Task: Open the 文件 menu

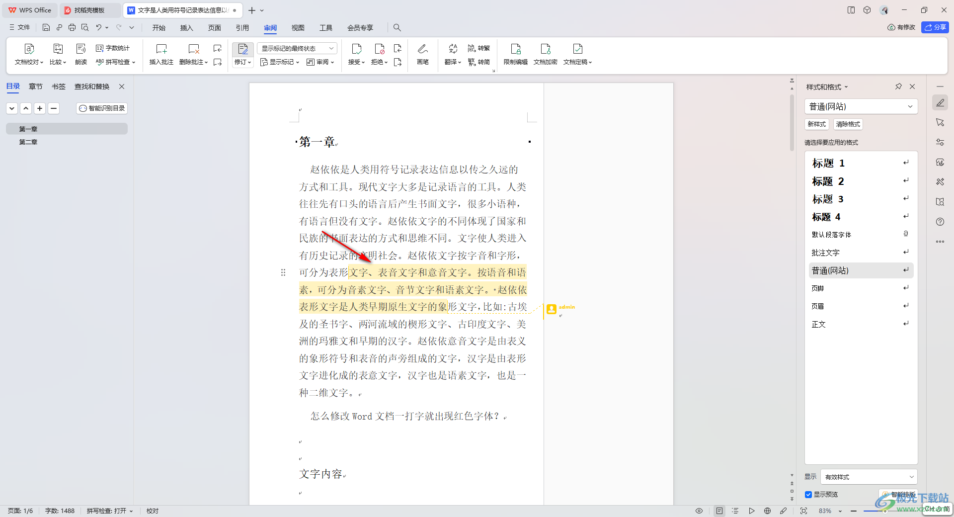Action: point(19,27)
